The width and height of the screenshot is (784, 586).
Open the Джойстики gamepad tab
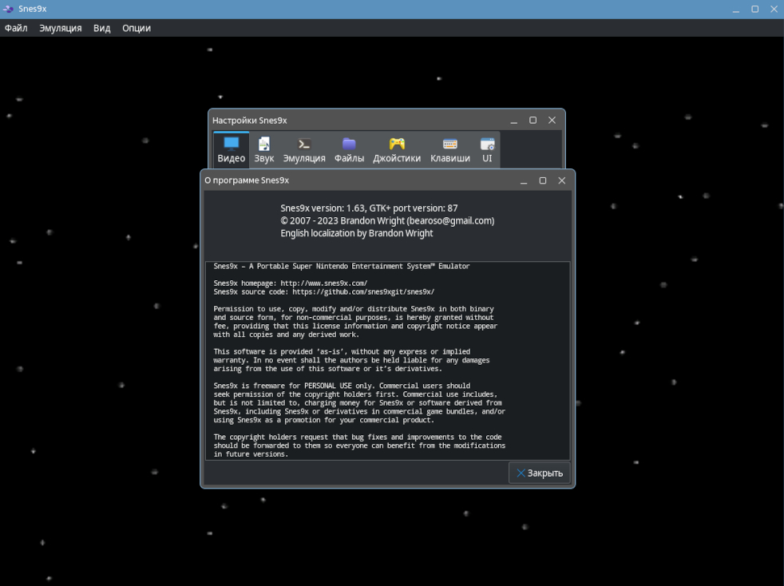(397, 150)
